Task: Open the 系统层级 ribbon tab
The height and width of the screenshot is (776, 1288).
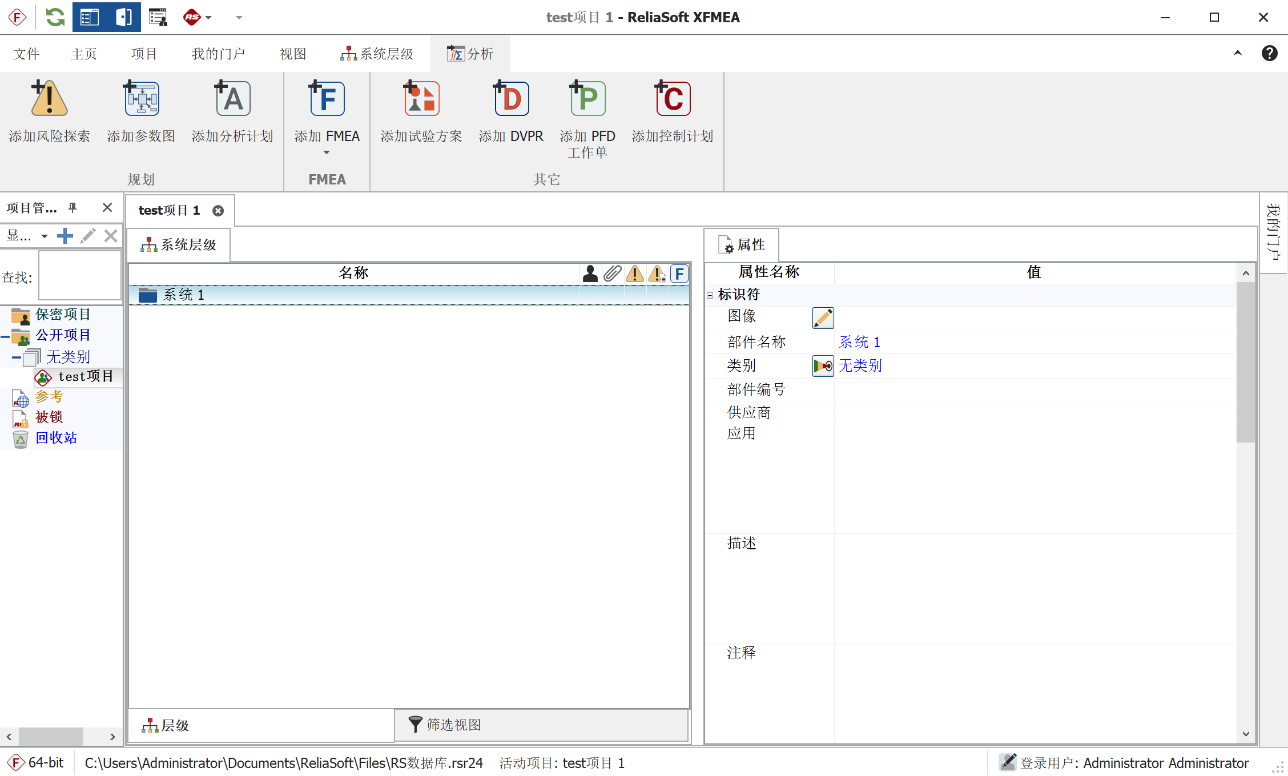Action: tap(377, 54)
